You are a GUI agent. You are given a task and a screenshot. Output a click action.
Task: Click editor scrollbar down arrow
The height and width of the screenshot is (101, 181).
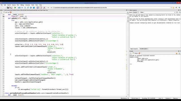[x=128, y=95]
